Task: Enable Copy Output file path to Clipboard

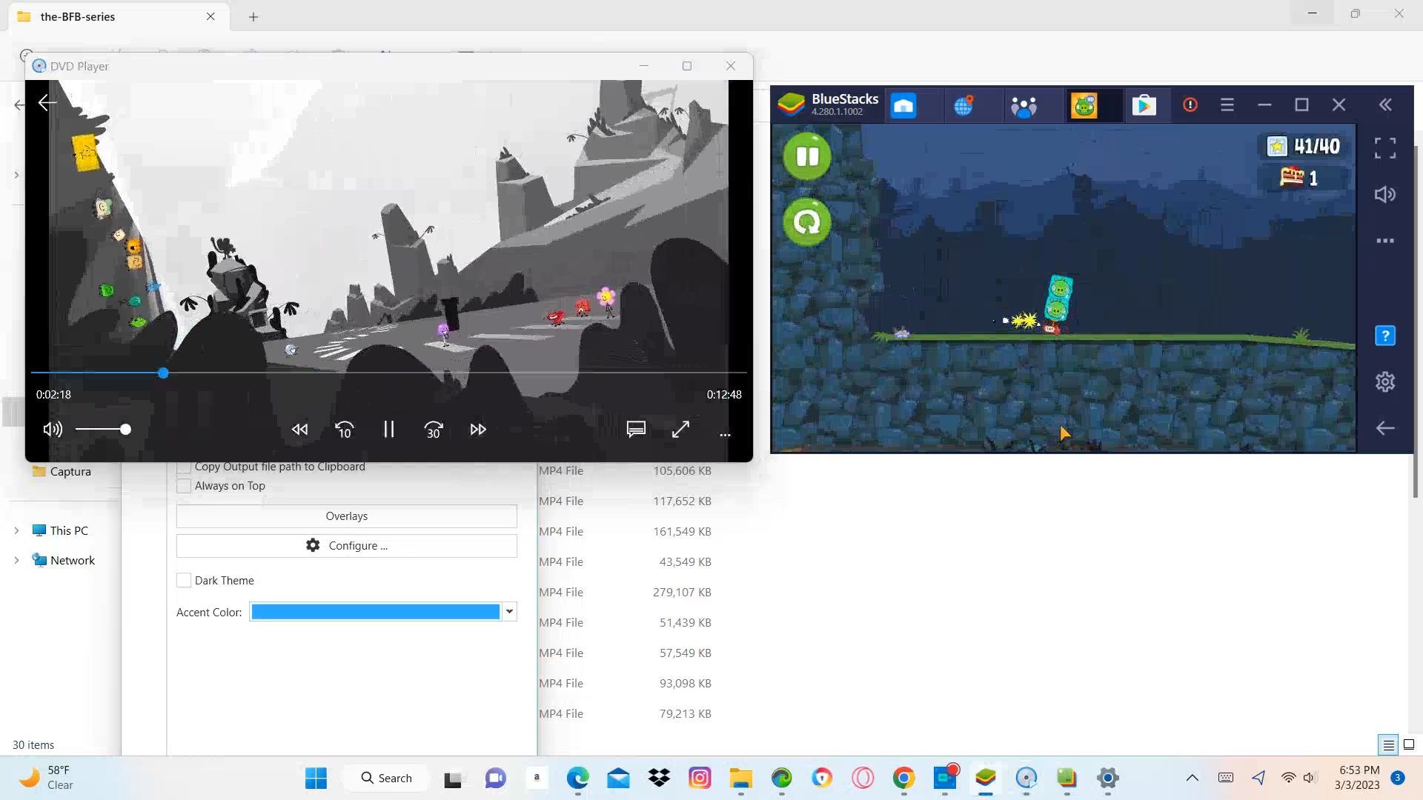Action: point(184,467)
